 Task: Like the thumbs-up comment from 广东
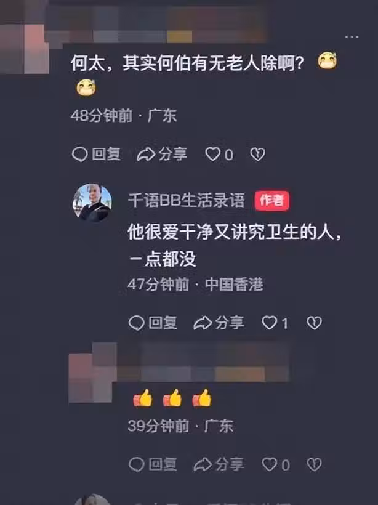click(276, 464)
